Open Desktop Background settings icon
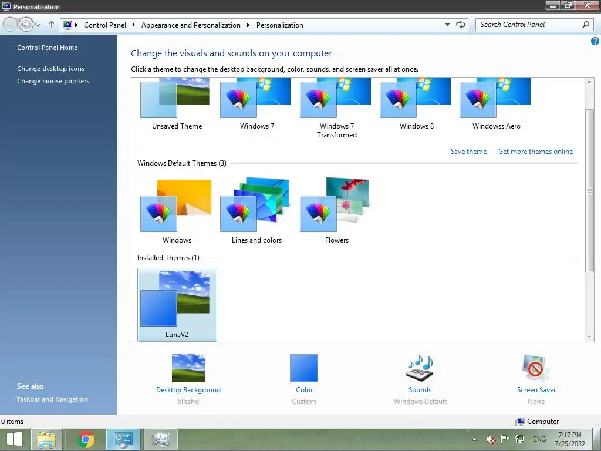This screenshot has width=601, height=451. point(188,368)
